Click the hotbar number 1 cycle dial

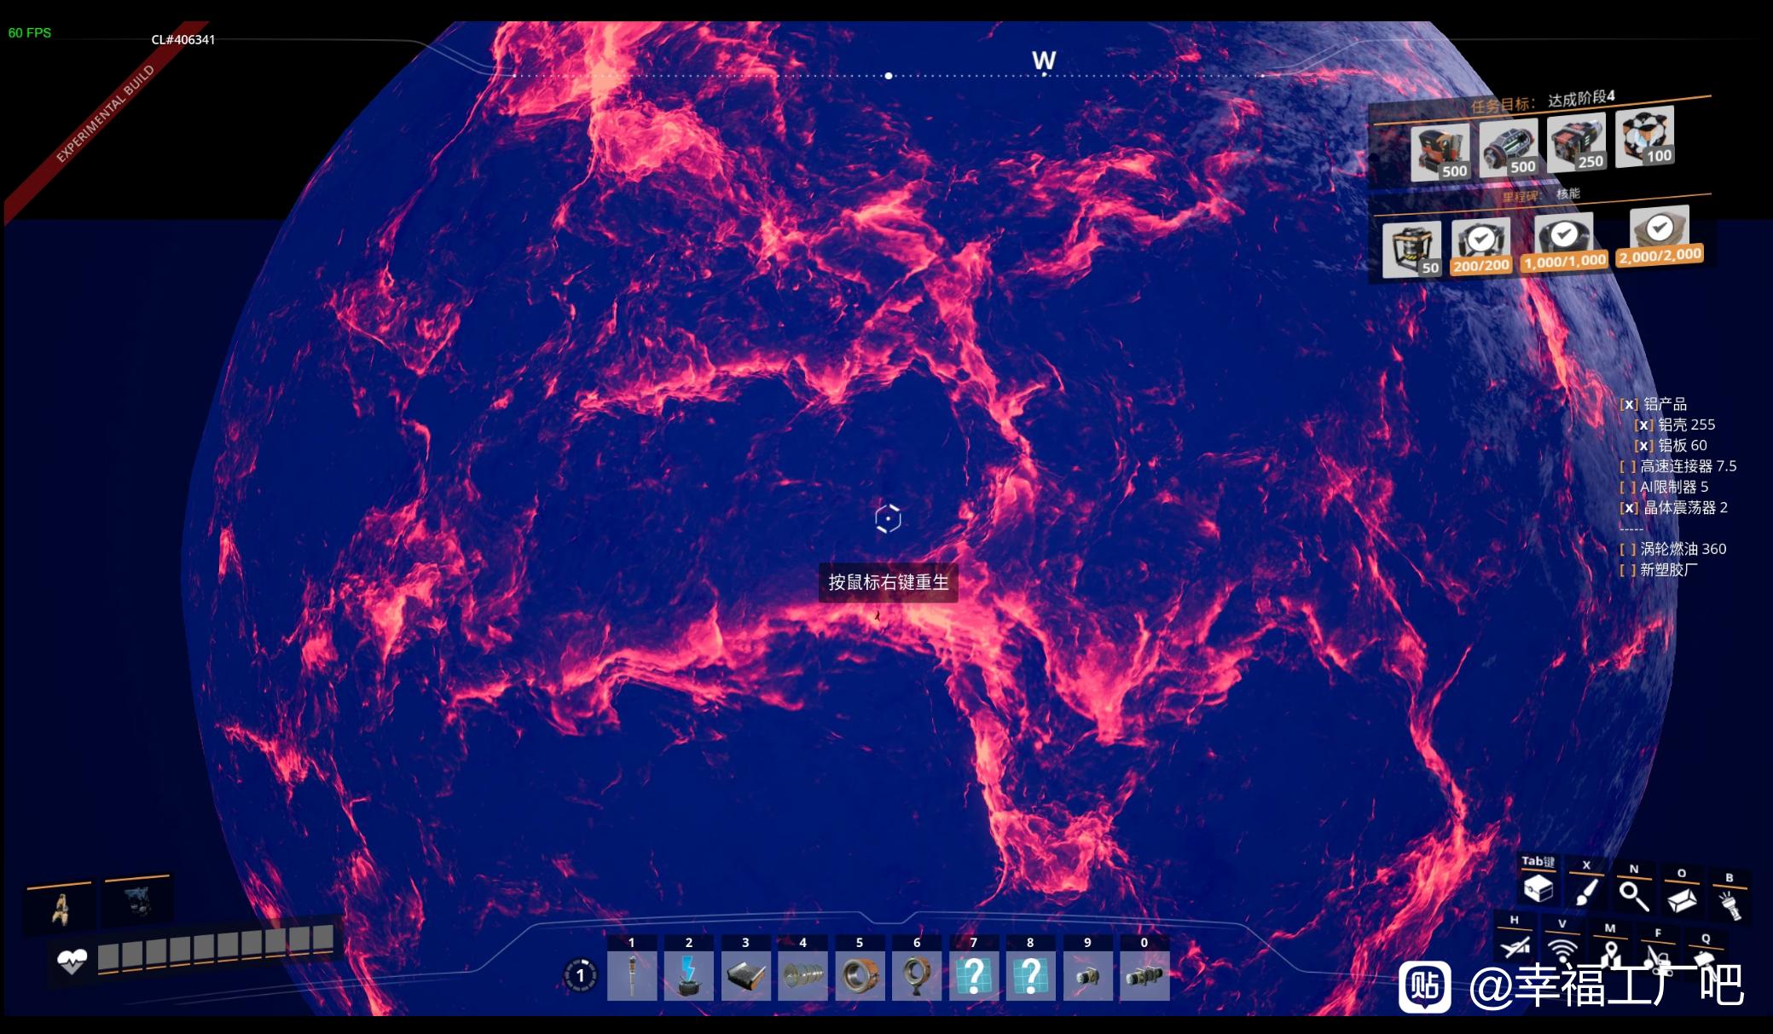click(580, 975)
